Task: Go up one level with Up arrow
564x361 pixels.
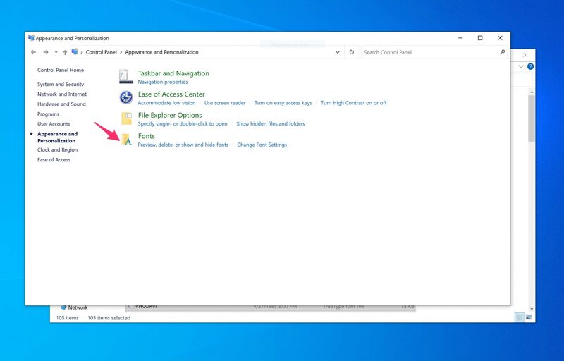Action: click(x=65, y=52)
